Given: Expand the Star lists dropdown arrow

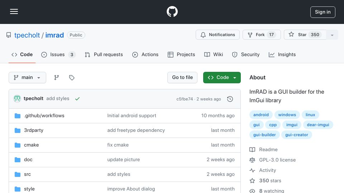Looking at the screenshot, I should coord(332,35).
